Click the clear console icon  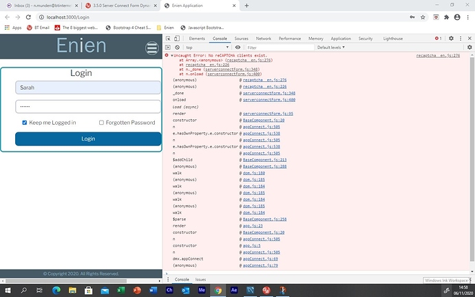pyautogui.click(x=178, y=48)
